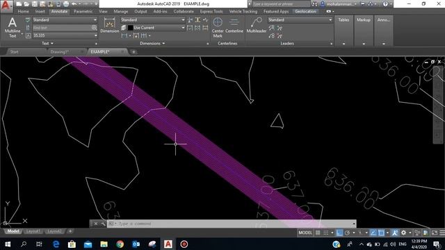Close the command line with X
The height and width of the screenshot is (250, 445).
click(96, 224)
